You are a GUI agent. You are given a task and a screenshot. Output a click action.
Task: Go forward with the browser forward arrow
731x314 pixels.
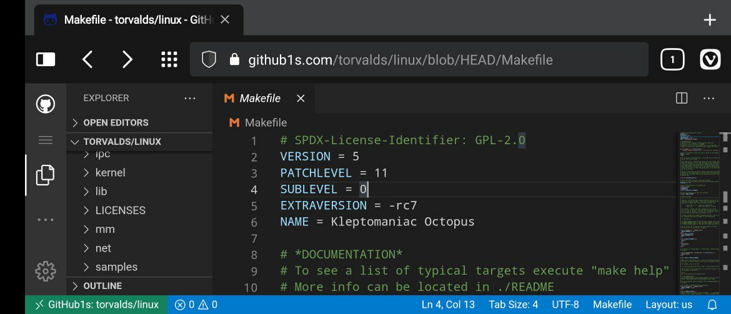(127, 60)
